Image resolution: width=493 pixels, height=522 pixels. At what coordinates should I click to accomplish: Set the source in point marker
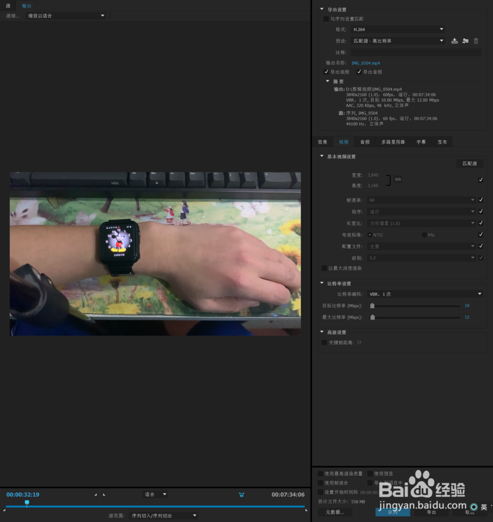(96, 494)
